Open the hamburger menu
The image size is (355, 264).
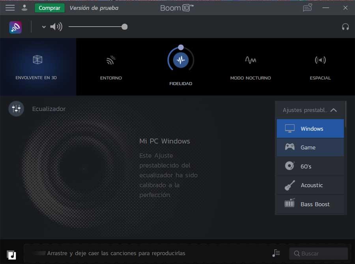point(10,8)
